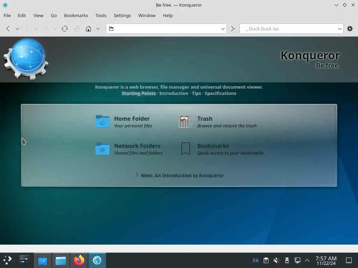Open the Window menu

pyautogui.click(x=147, y=15)
